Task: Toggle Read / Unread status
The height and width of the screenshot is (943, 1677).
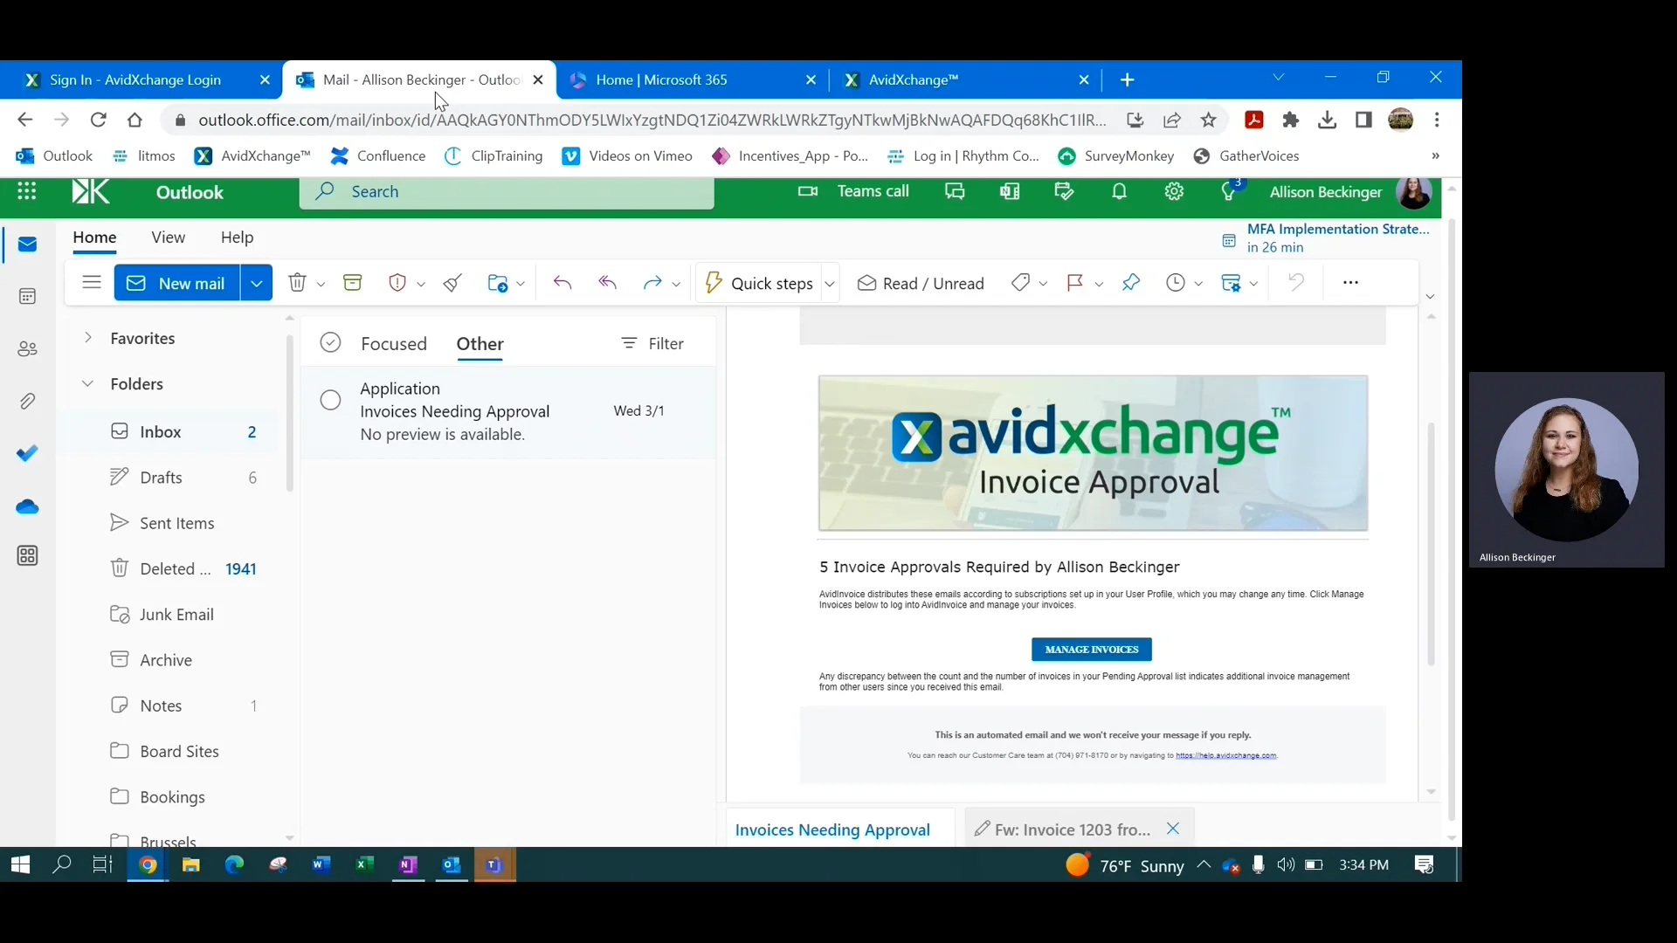Action: [921, 283]
